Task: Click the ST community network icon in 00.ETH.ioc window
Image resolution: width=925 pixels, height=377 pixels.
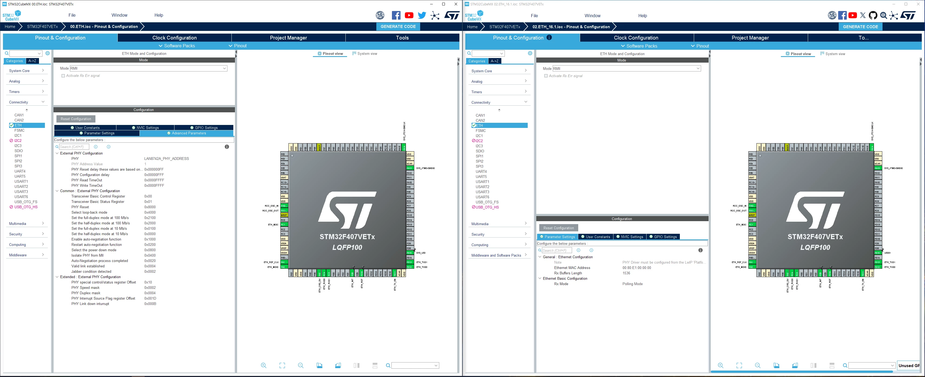Action: coord(435,15)
